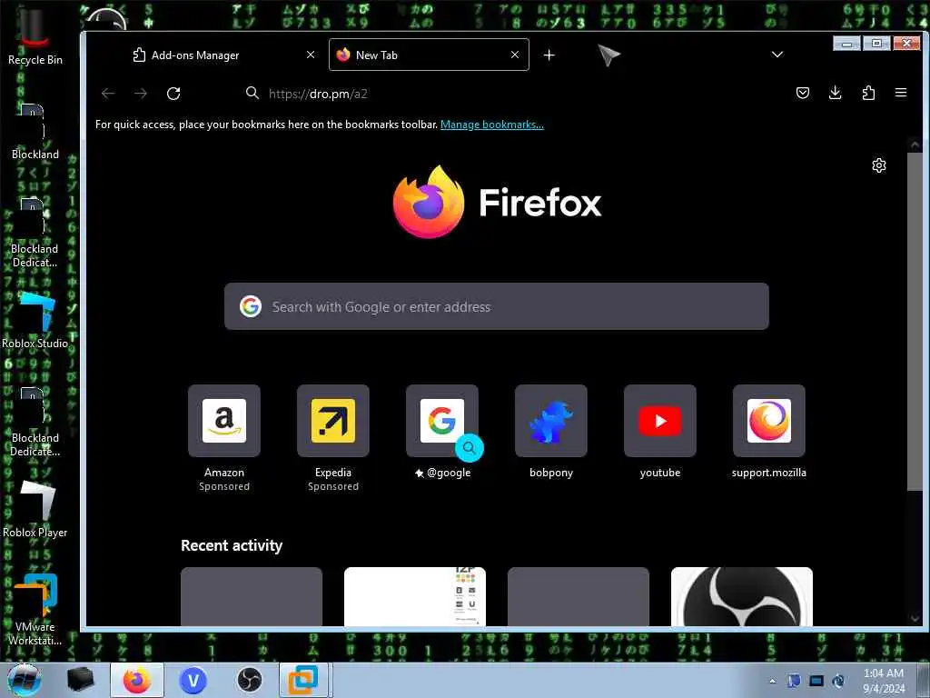Open the first Recent activity card
This screenshot has width=930, height=698.
(x=252, y=596)
